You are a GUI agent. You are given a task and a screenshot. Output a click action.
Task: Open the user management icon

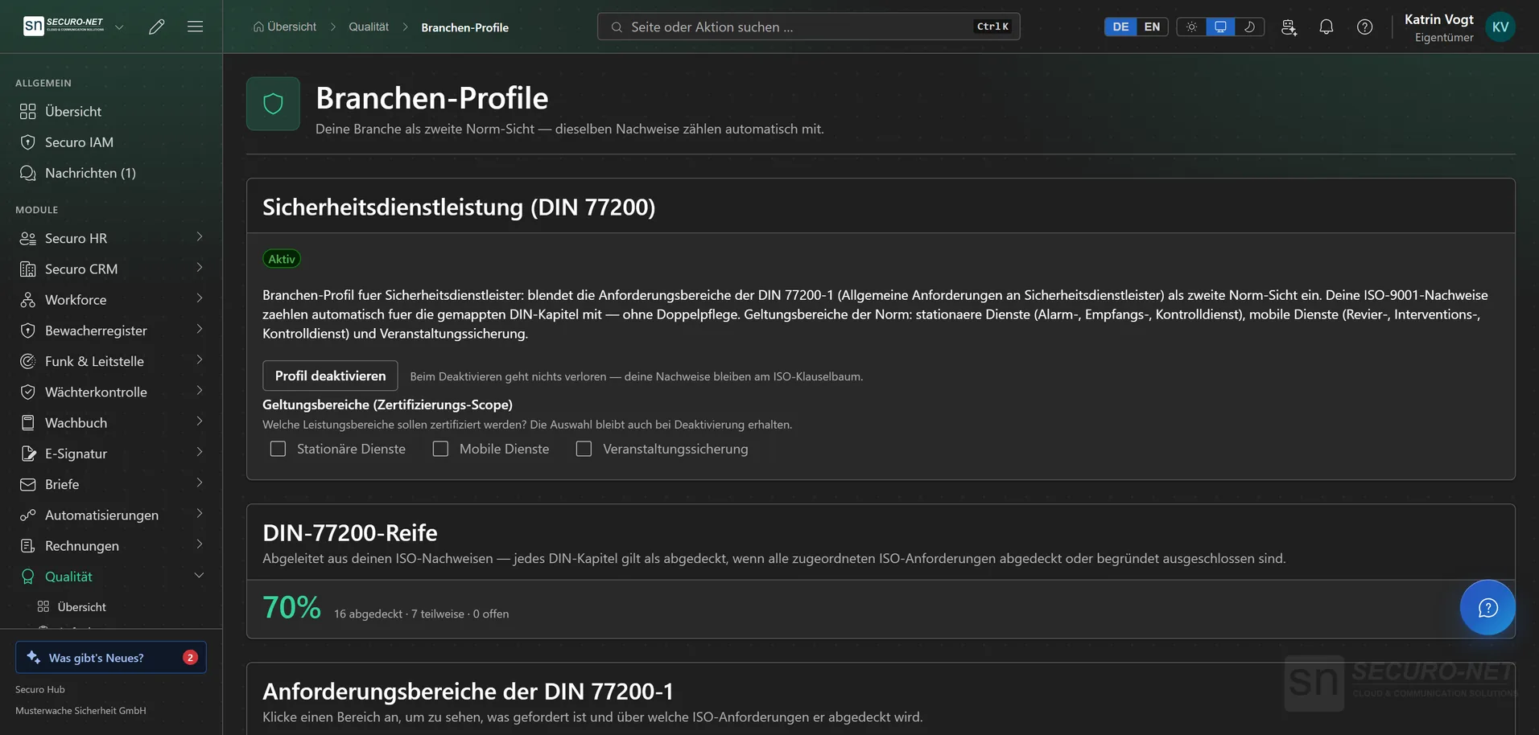(x=1289, y=27)
